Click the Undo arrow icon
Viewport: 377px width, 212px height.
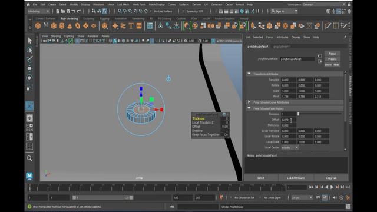pyautogui.click(x=74, y=11)
